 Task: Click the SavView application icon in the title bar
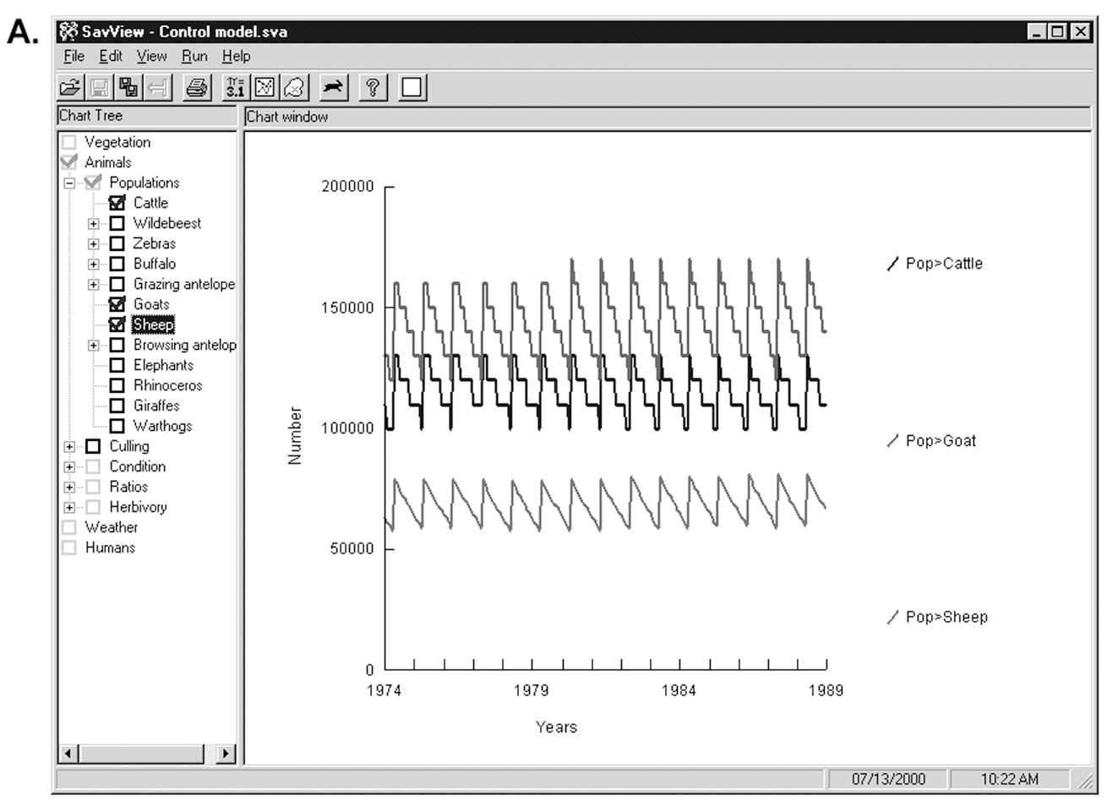click(x=68, y=31)
